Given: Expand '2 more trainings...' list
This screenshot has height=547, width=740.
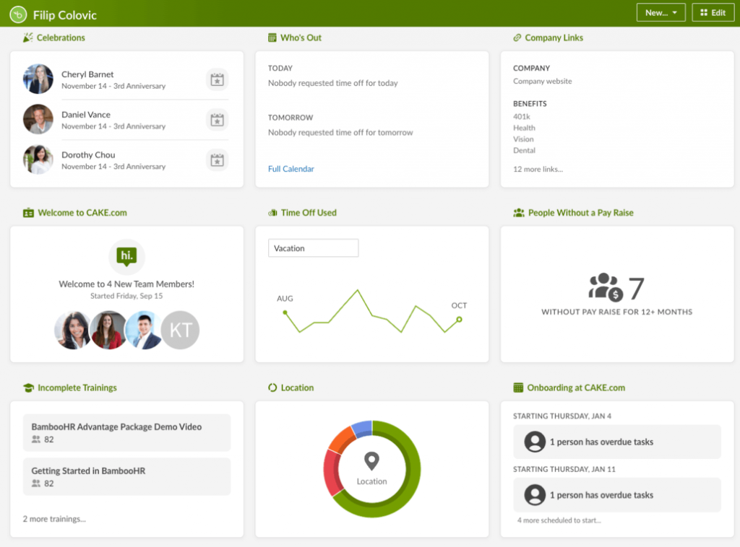Looking at the screenshot, I should click(54, 519).
